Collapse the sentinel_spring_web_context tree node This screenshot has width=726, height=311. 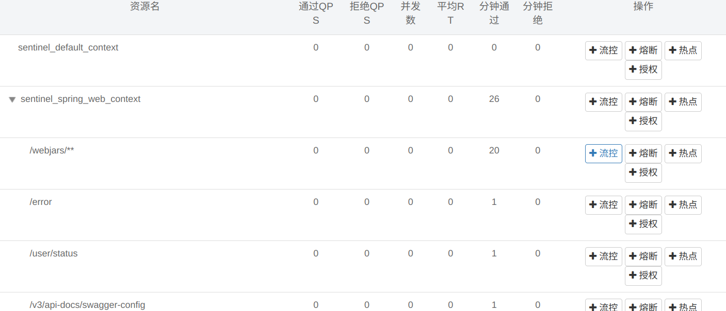tap(12, 99)
